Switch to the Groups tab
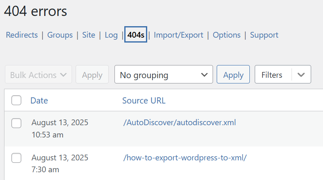 60,35
